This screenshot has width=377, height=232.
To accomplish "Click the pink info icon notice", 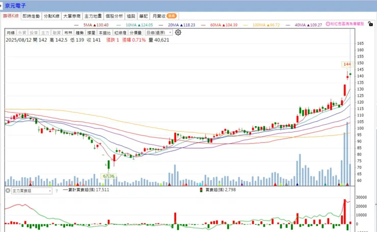I will [x=328, y=24].
